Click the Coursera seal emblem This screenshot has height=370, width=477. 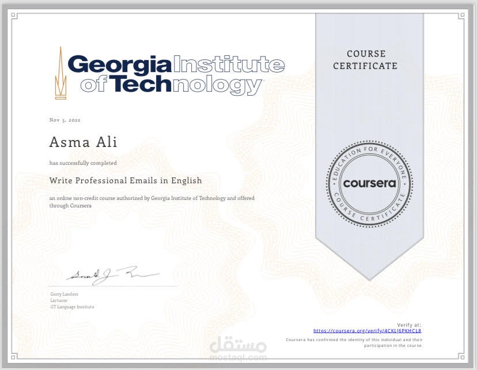coord(370,183)
